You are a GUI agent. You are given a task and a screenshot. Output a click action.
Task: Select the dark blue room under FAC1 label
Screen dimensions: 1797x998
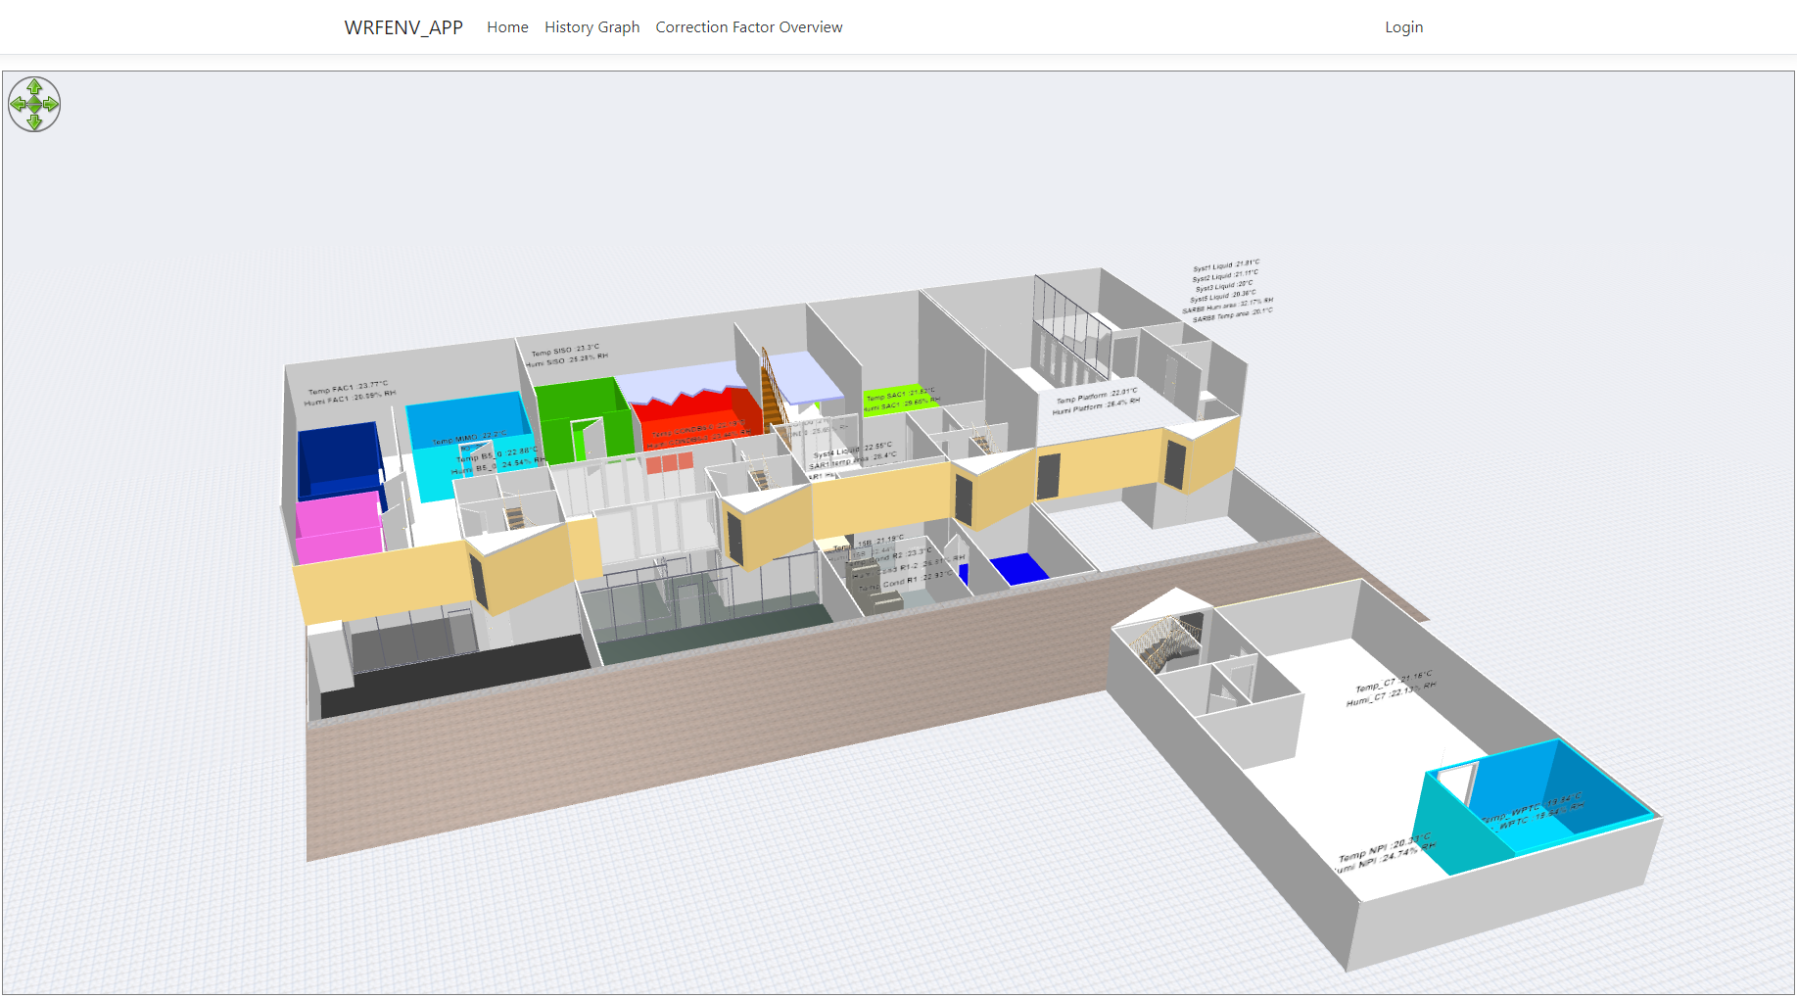(338, 458)
